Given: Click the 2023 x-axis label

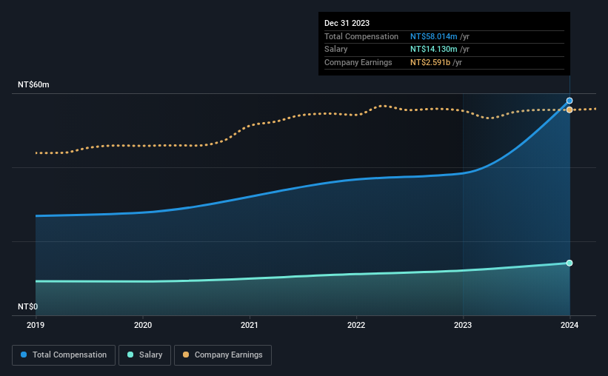Looking at the screenshot, I should click(x=463, y=325).
